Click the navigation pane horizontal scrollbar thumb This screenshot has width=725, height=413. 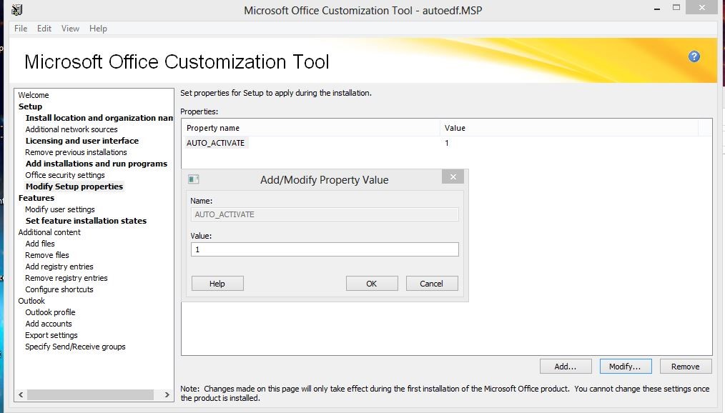click(90, 395)
